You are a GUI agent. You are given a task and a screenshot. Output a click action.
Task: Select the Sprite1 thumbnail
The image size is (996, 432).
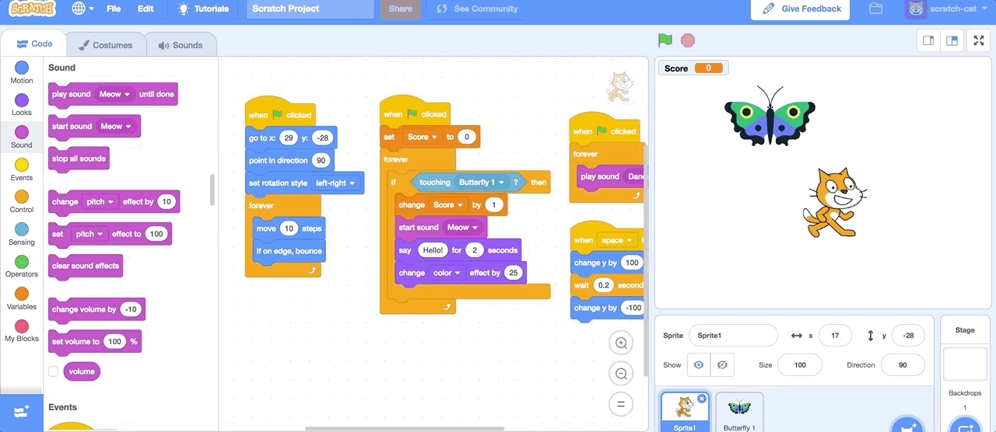[x=685, y=413]
